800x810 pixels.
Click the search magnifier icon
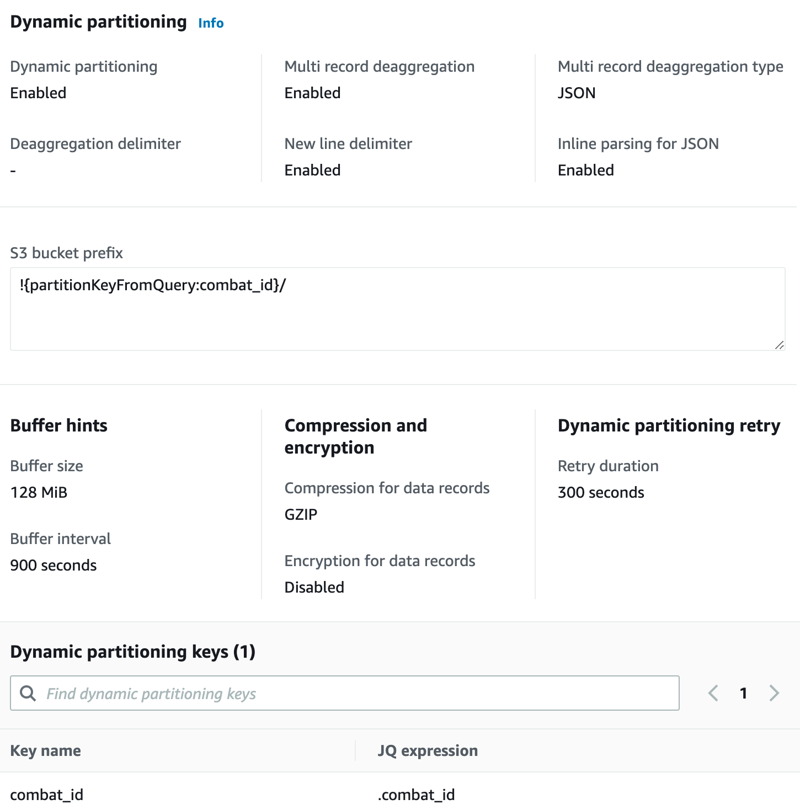click(28, 693)
